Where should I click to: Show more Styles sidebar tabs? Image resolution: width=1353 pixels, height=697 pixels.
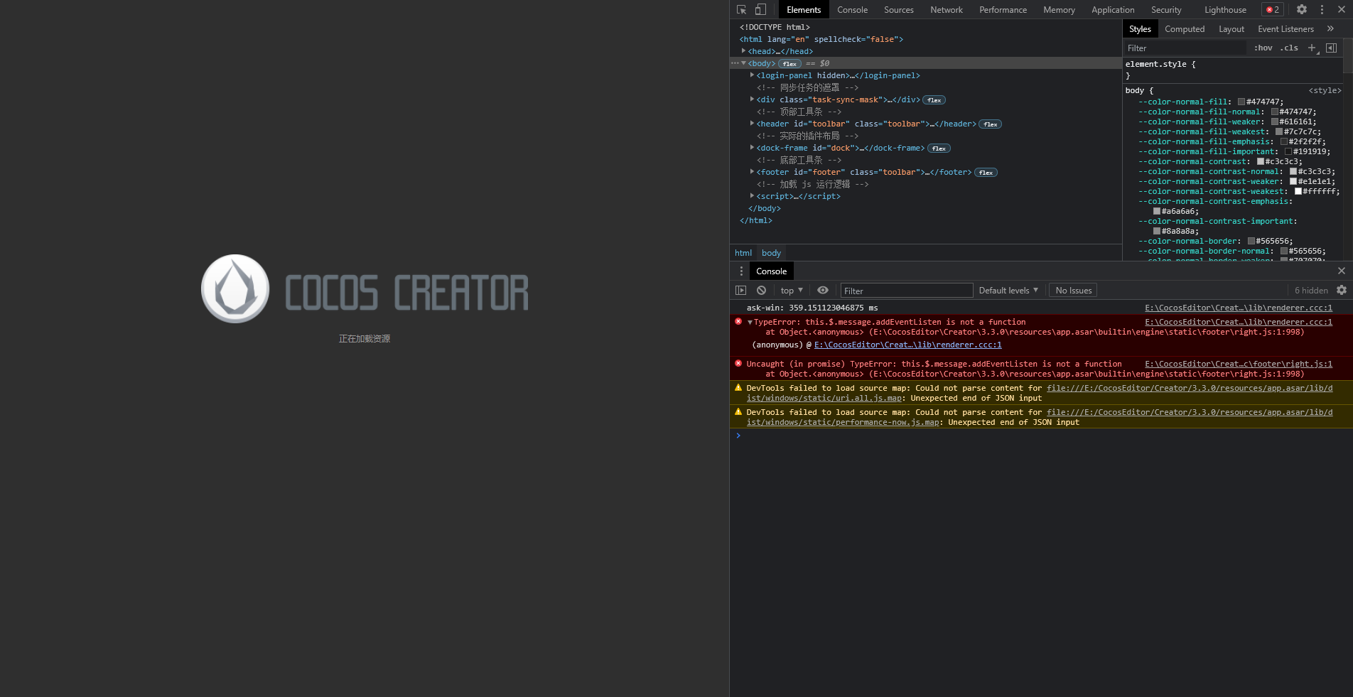(x=1330, y=29)
